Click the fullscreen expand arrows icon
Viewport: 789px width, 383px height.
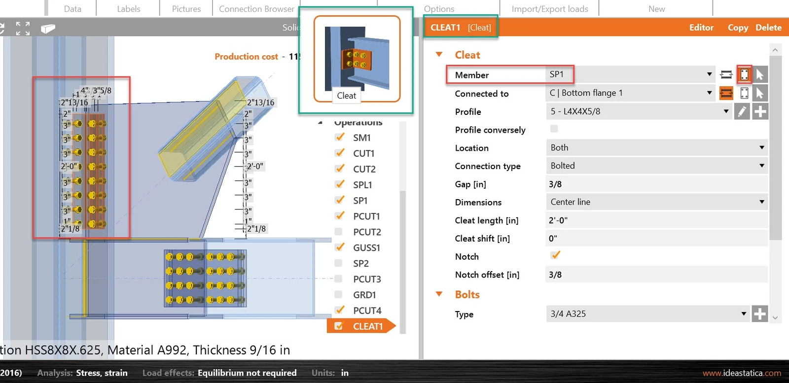pos(23,28)
